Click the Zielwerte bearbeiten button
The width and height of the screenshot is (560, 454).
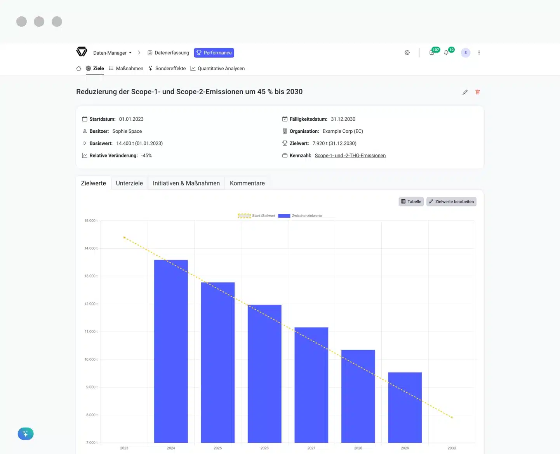[451, 202]
